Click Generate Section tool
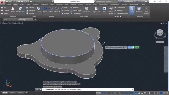This screenshot has height=95, width=169. 121,13
